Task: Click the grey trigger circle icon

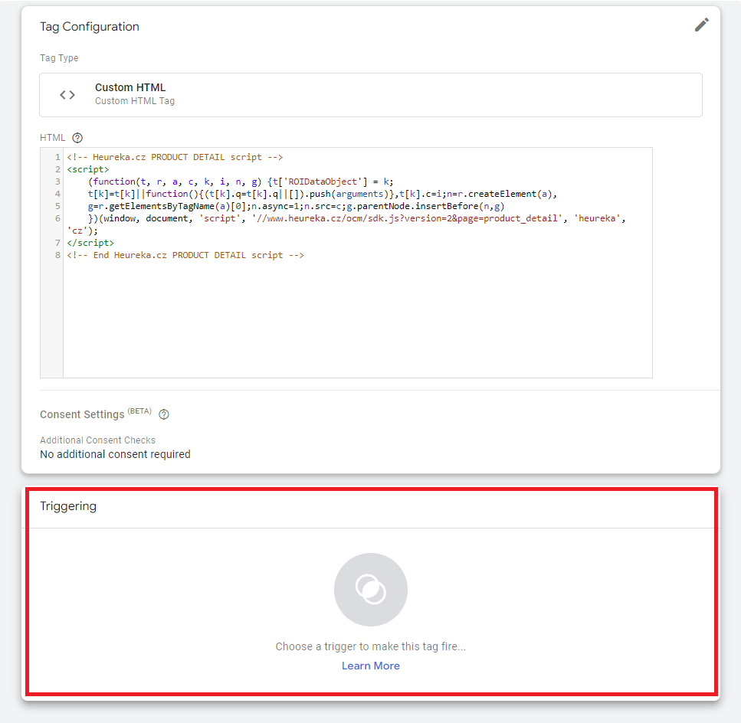Action: (x=371, y=590)
